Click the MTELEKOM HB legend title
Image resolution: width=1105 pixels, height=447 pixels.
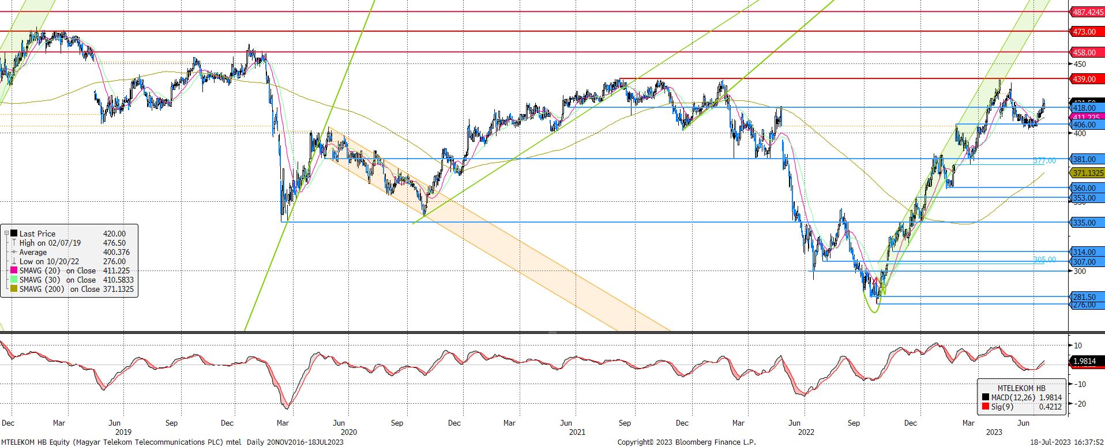pos(1021,388)
